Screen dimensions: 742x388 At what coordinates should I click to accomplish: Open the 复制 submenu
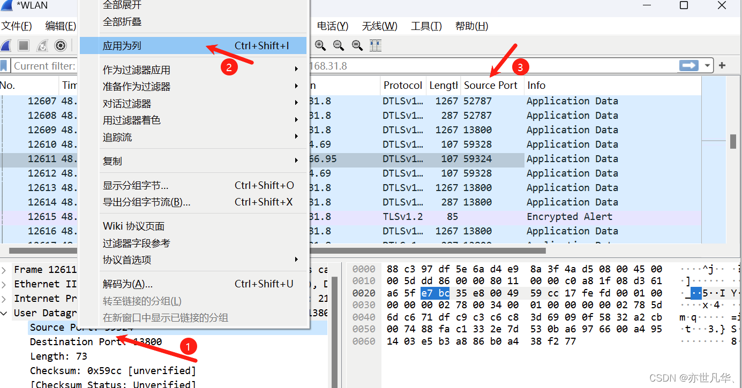pyautogui.click(x=193, y=161)
